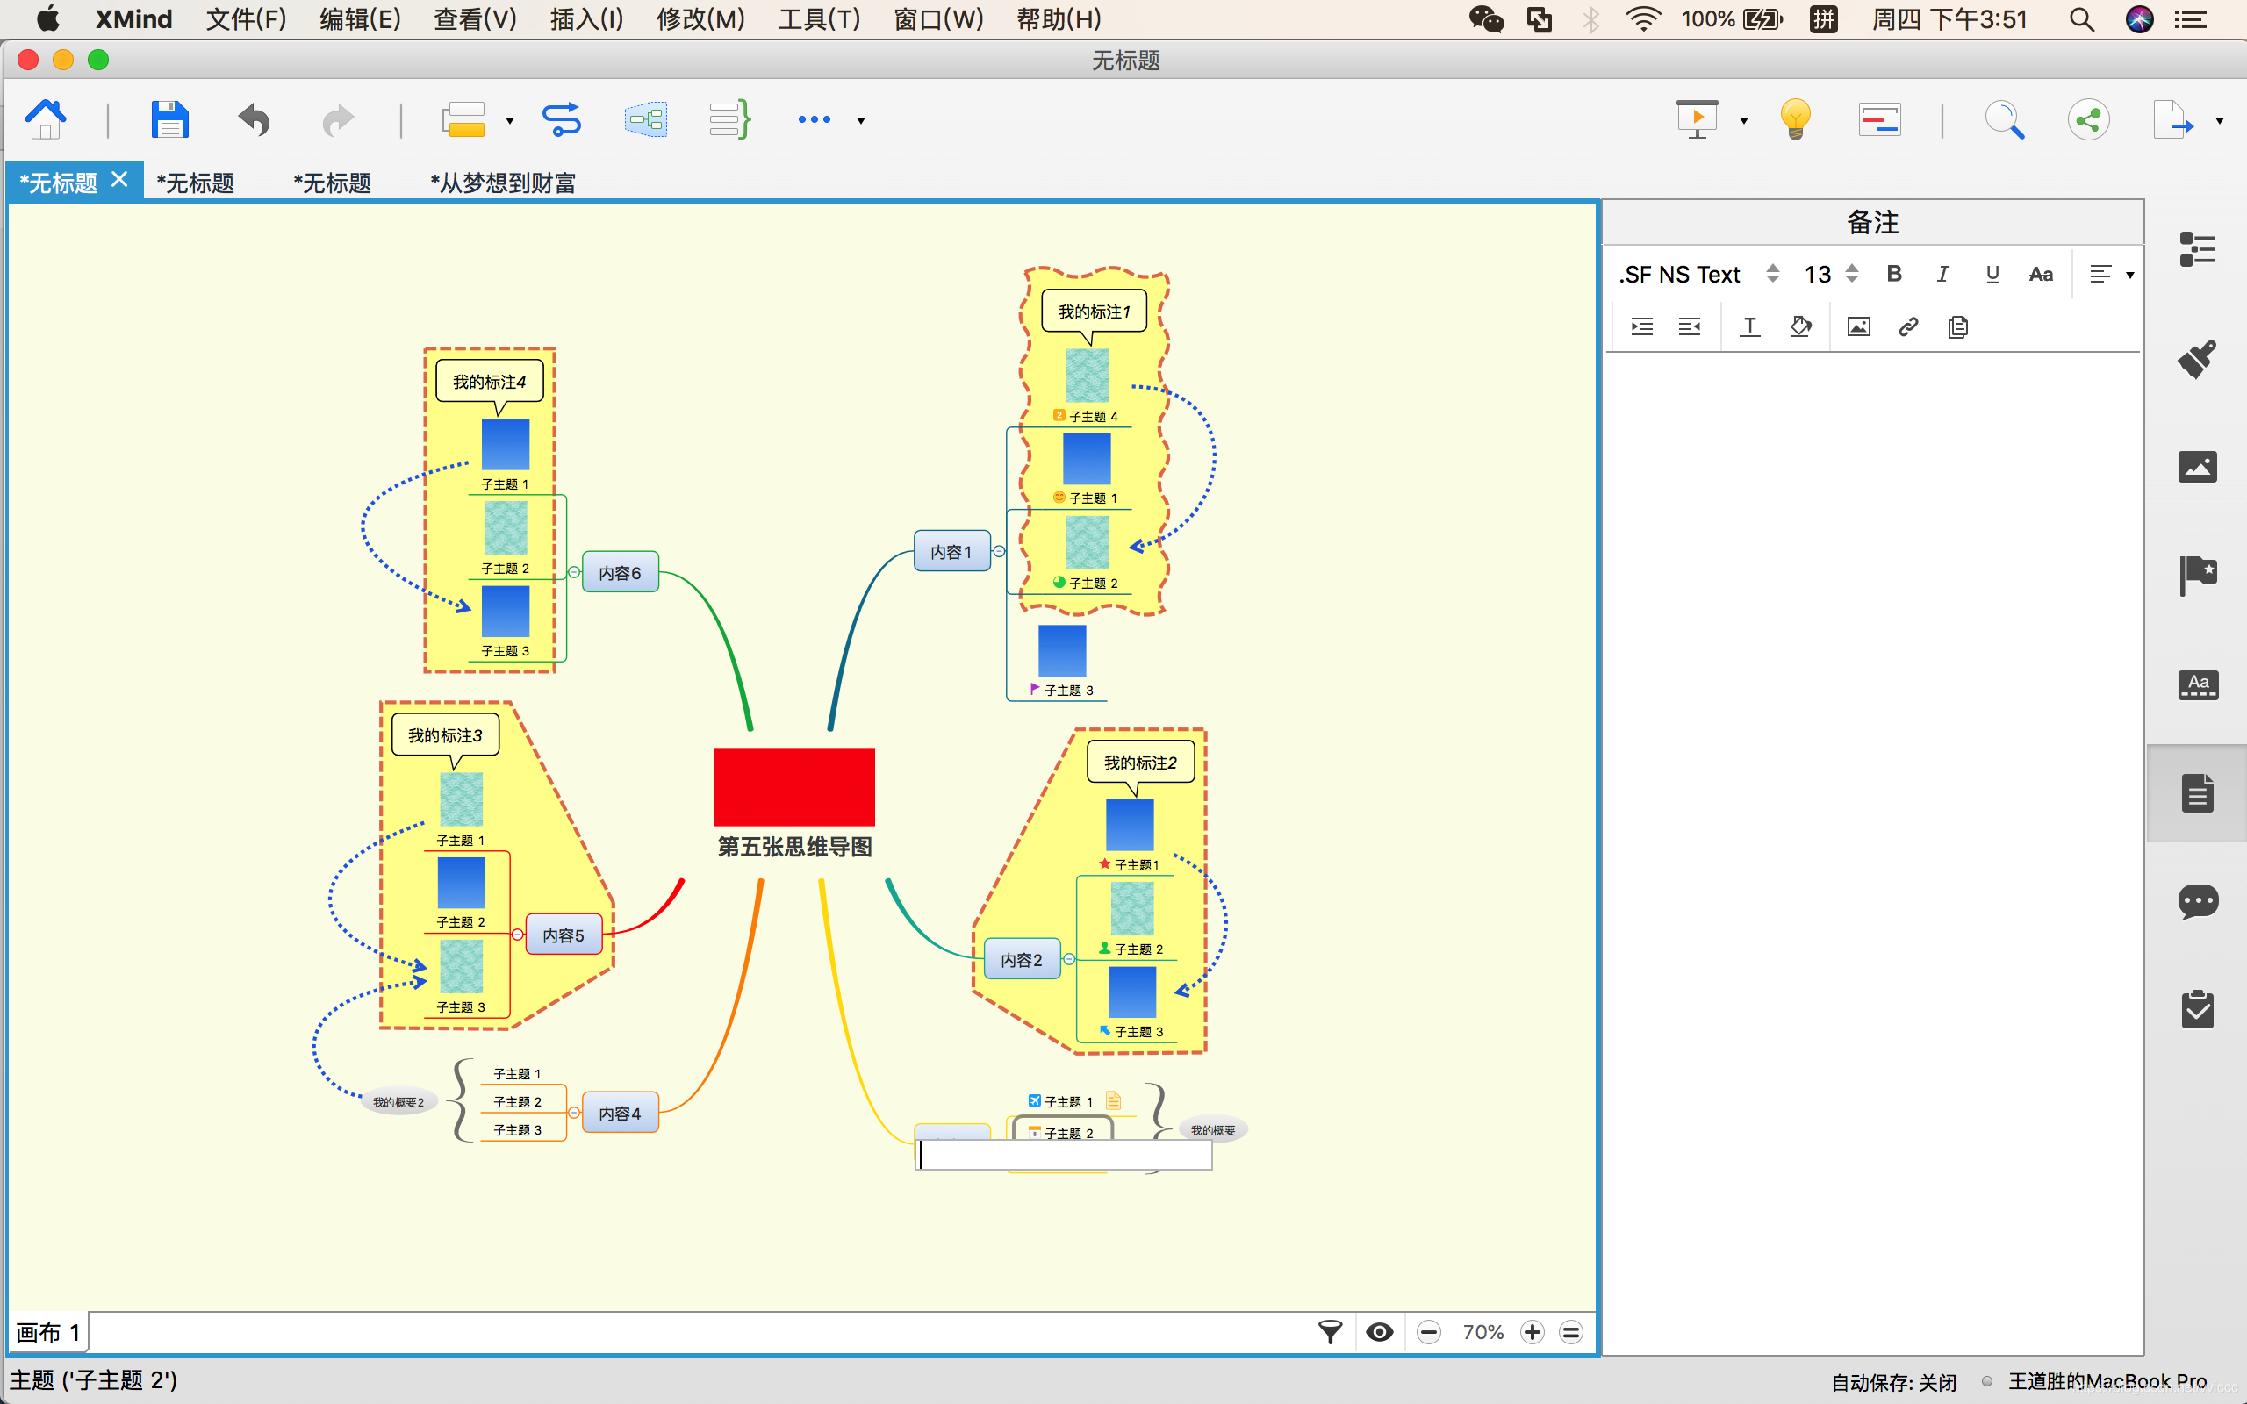Insert relationship using the curved arrow icon

(562, 120)
